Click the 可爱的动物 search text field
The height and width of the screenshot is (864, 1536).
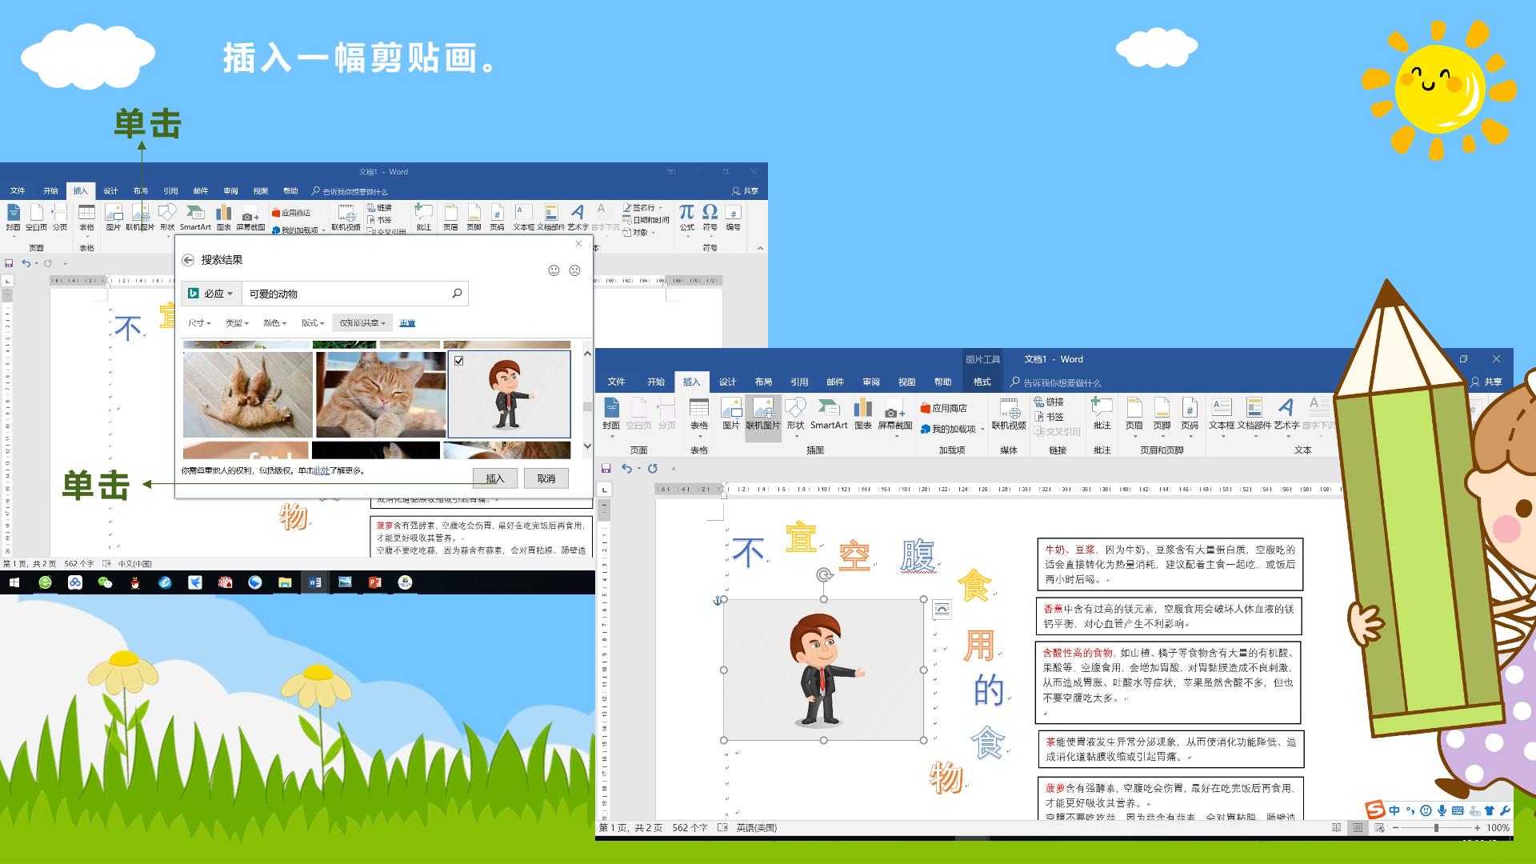click(x=346, y=294)
